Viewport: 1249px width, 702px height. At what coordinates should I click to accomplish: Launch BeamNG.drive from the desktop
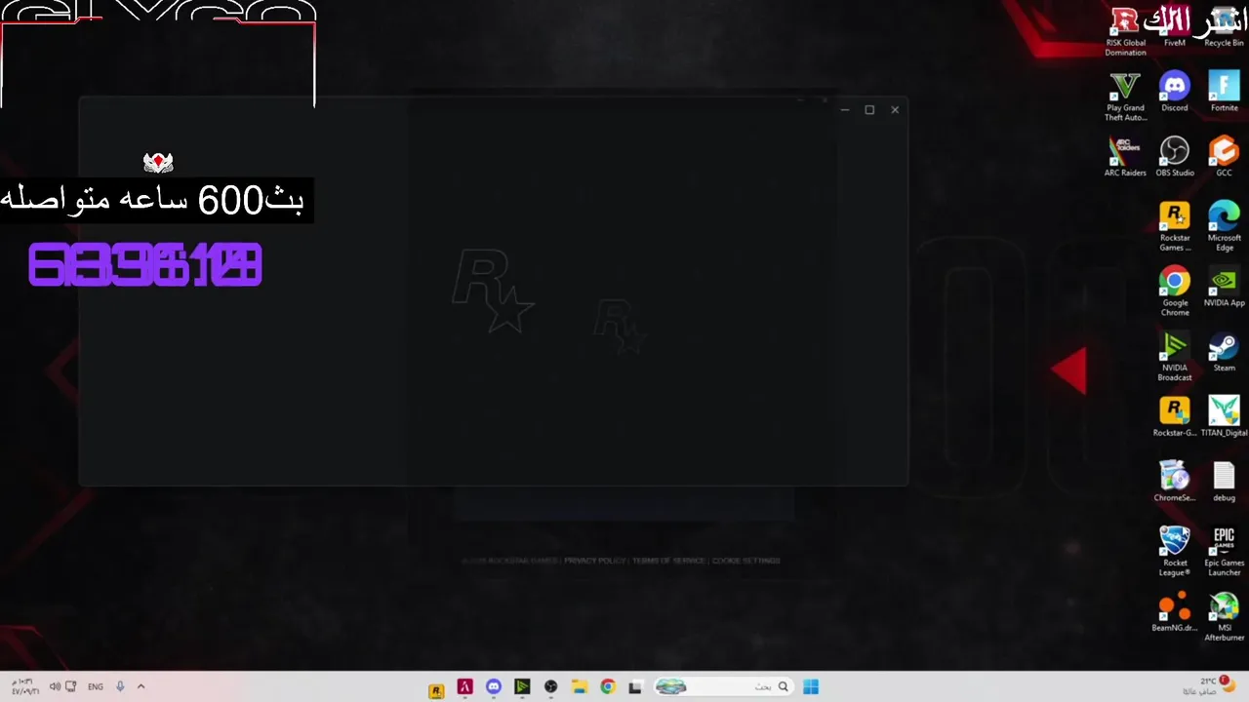(1175, 612)
